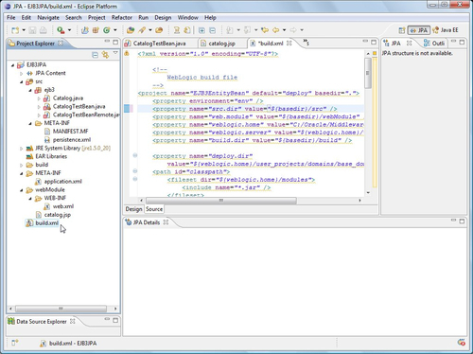This screenshot has width=473, height=354.
Task: Close the Data Source Explorer tab
Action: (73, 321)
